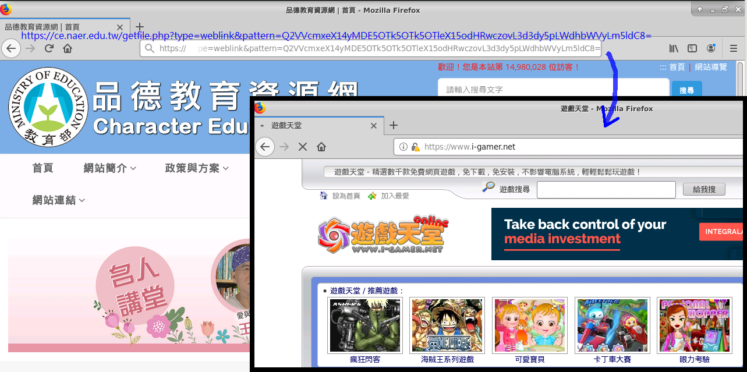The width and height of the screenshot is (747, 372).
Task: Click Forward arrow in 遊戲天堂 window
Action: 284,147
